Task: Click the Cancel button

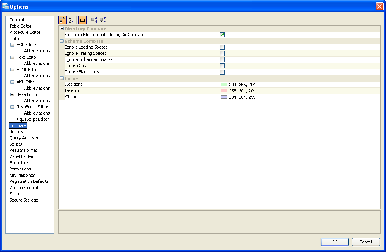Action: 365,242
